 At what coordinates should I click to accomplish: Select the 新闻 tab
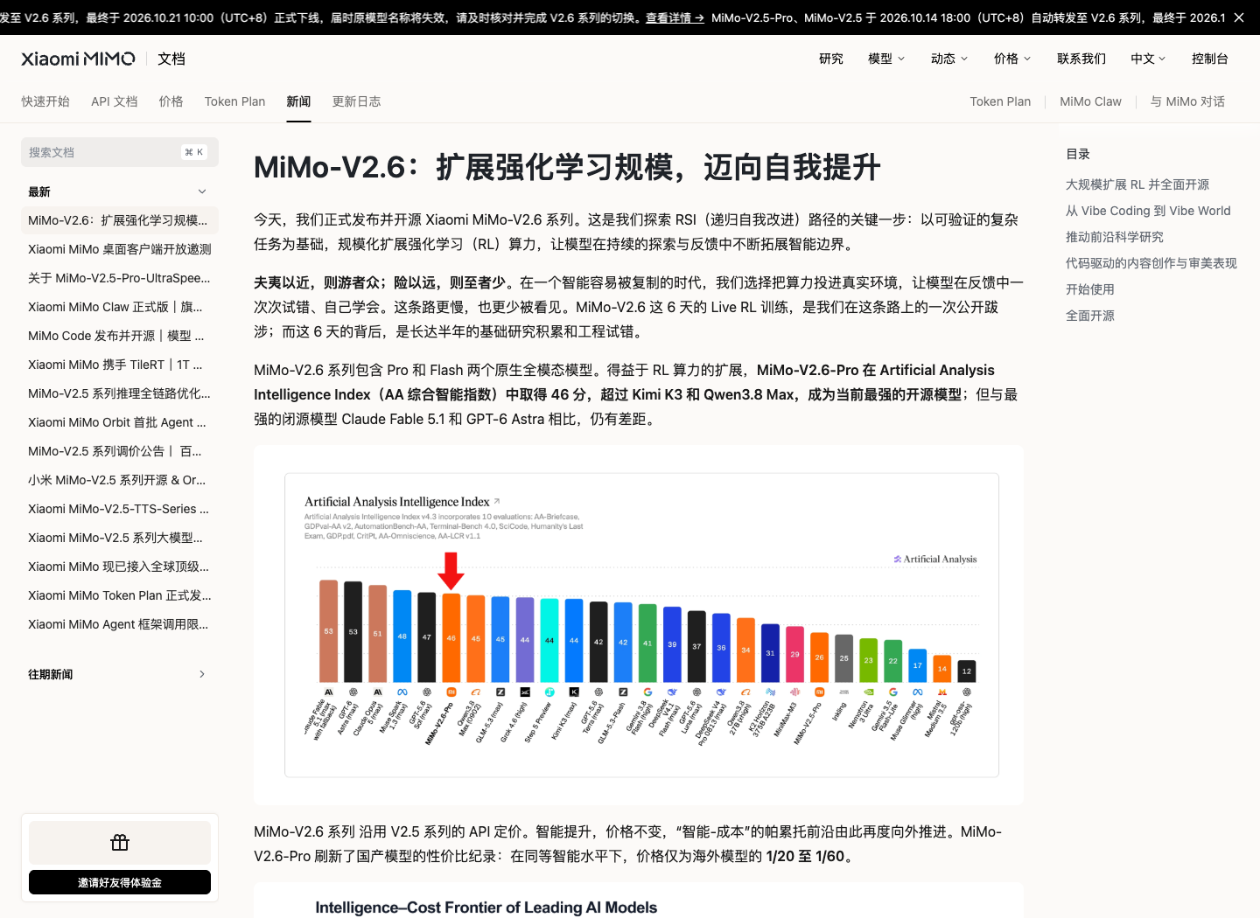[x=298, y=101]
